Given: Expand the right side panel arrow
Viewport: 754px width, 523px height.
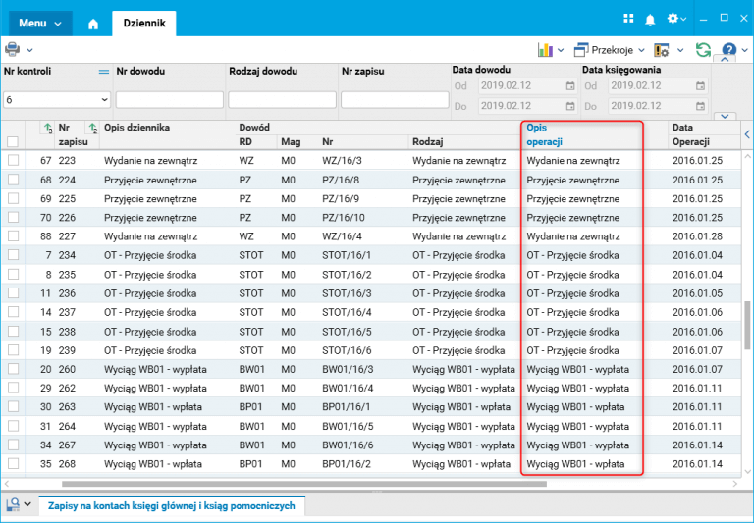Looking at the screenshot, I should (x=747, y=134).
